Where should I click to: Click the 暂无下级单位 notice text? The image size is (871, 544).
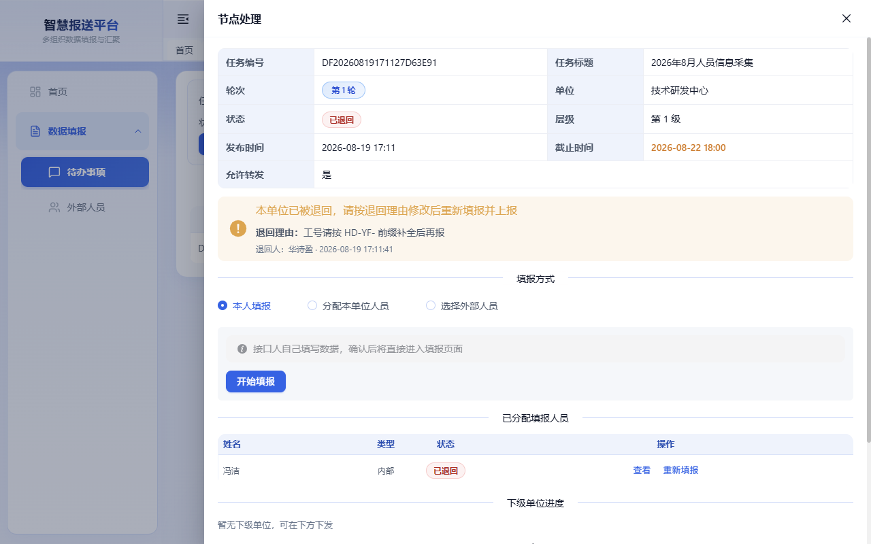click(276, 525)
